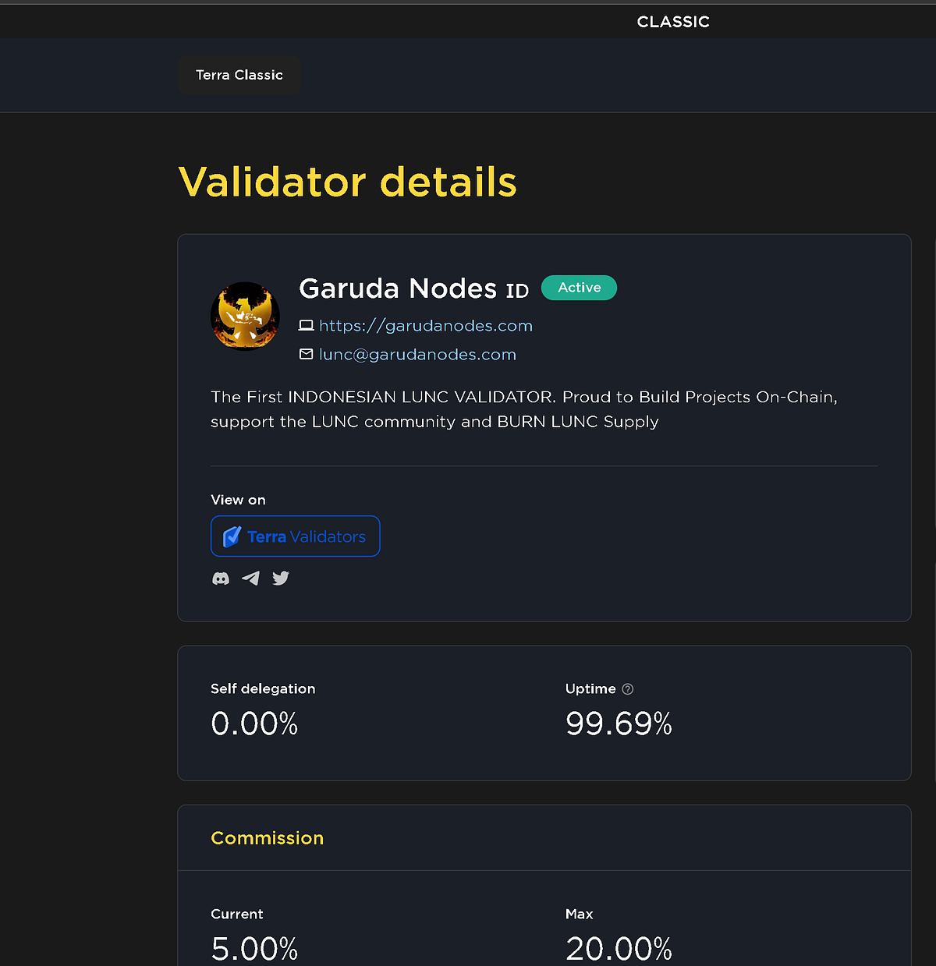Click the envelope icon before the email address

pyautogui.click(x=307, y=353)
